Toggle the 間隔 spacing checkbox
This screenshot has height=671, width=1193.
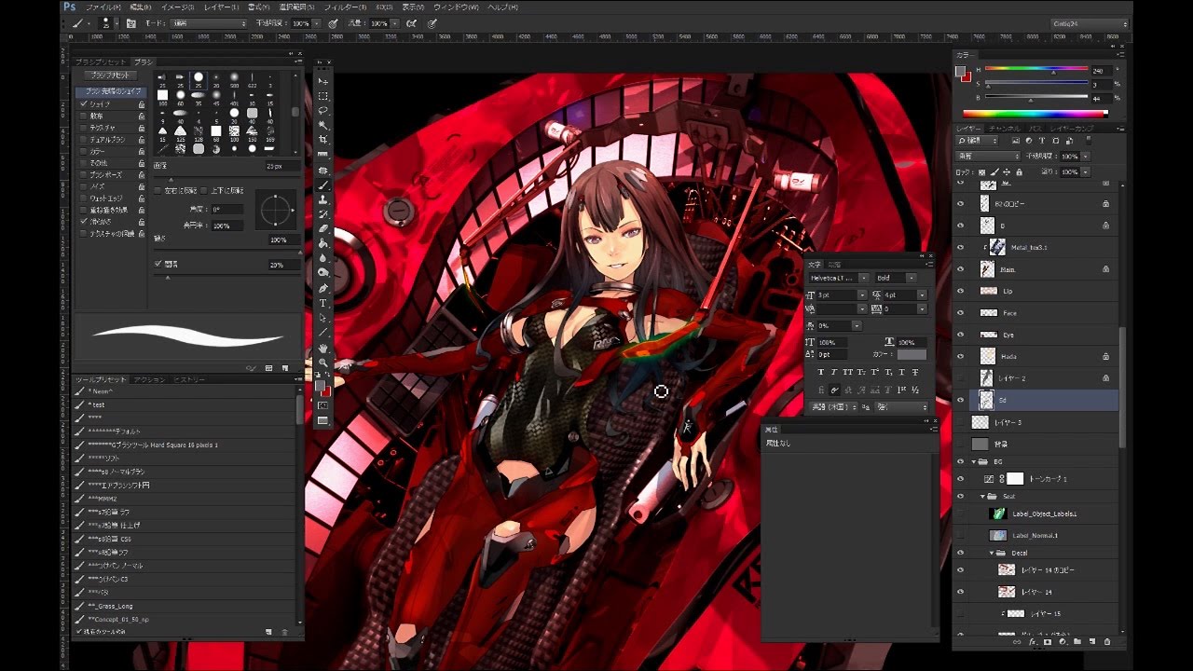tap(158, 265)
